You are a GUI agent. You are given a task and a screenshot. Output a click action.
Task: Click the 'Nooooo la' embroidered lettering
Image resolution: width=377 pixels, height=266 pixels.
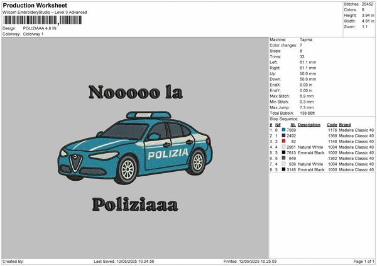pos(136,92)
